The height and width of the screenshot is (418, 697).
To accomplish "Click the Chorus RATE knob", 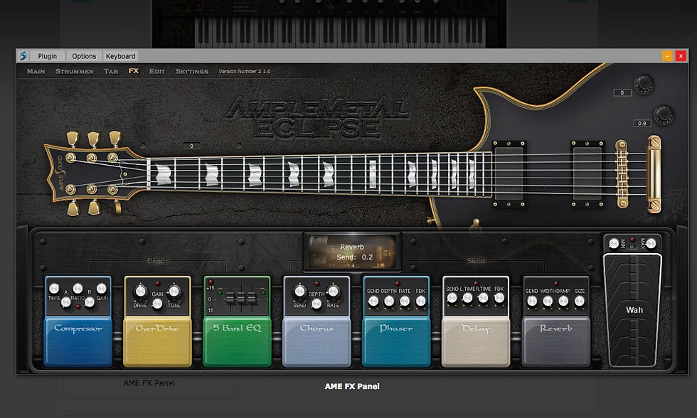I will coord(334,291).
